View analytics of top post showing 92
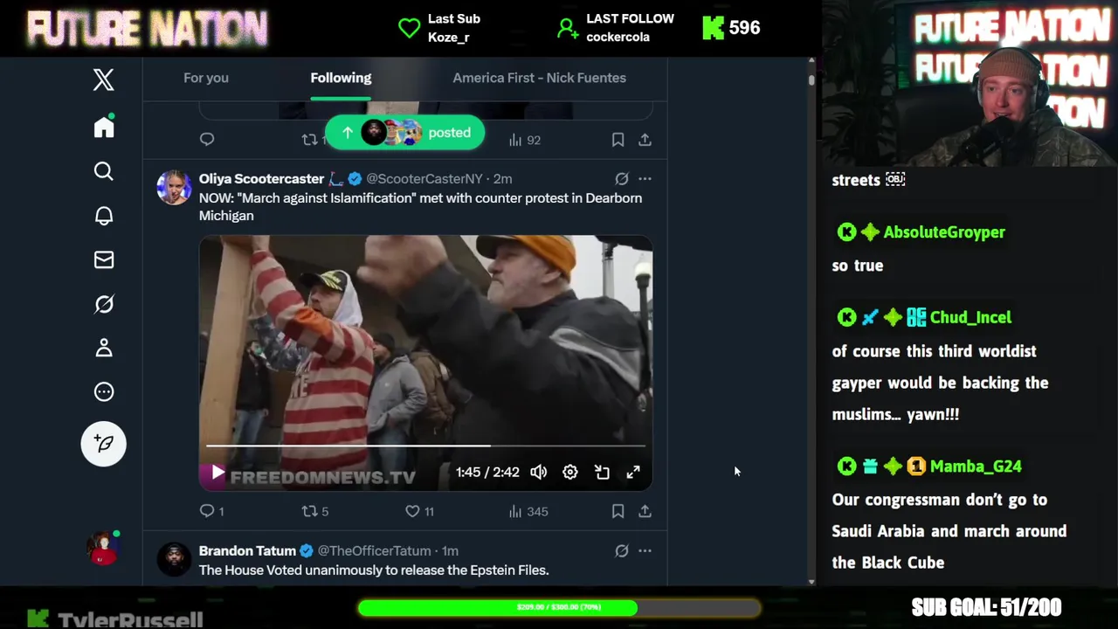This screenshot has height=629, width=1118. pyautogui.click(x=525, y=140)
